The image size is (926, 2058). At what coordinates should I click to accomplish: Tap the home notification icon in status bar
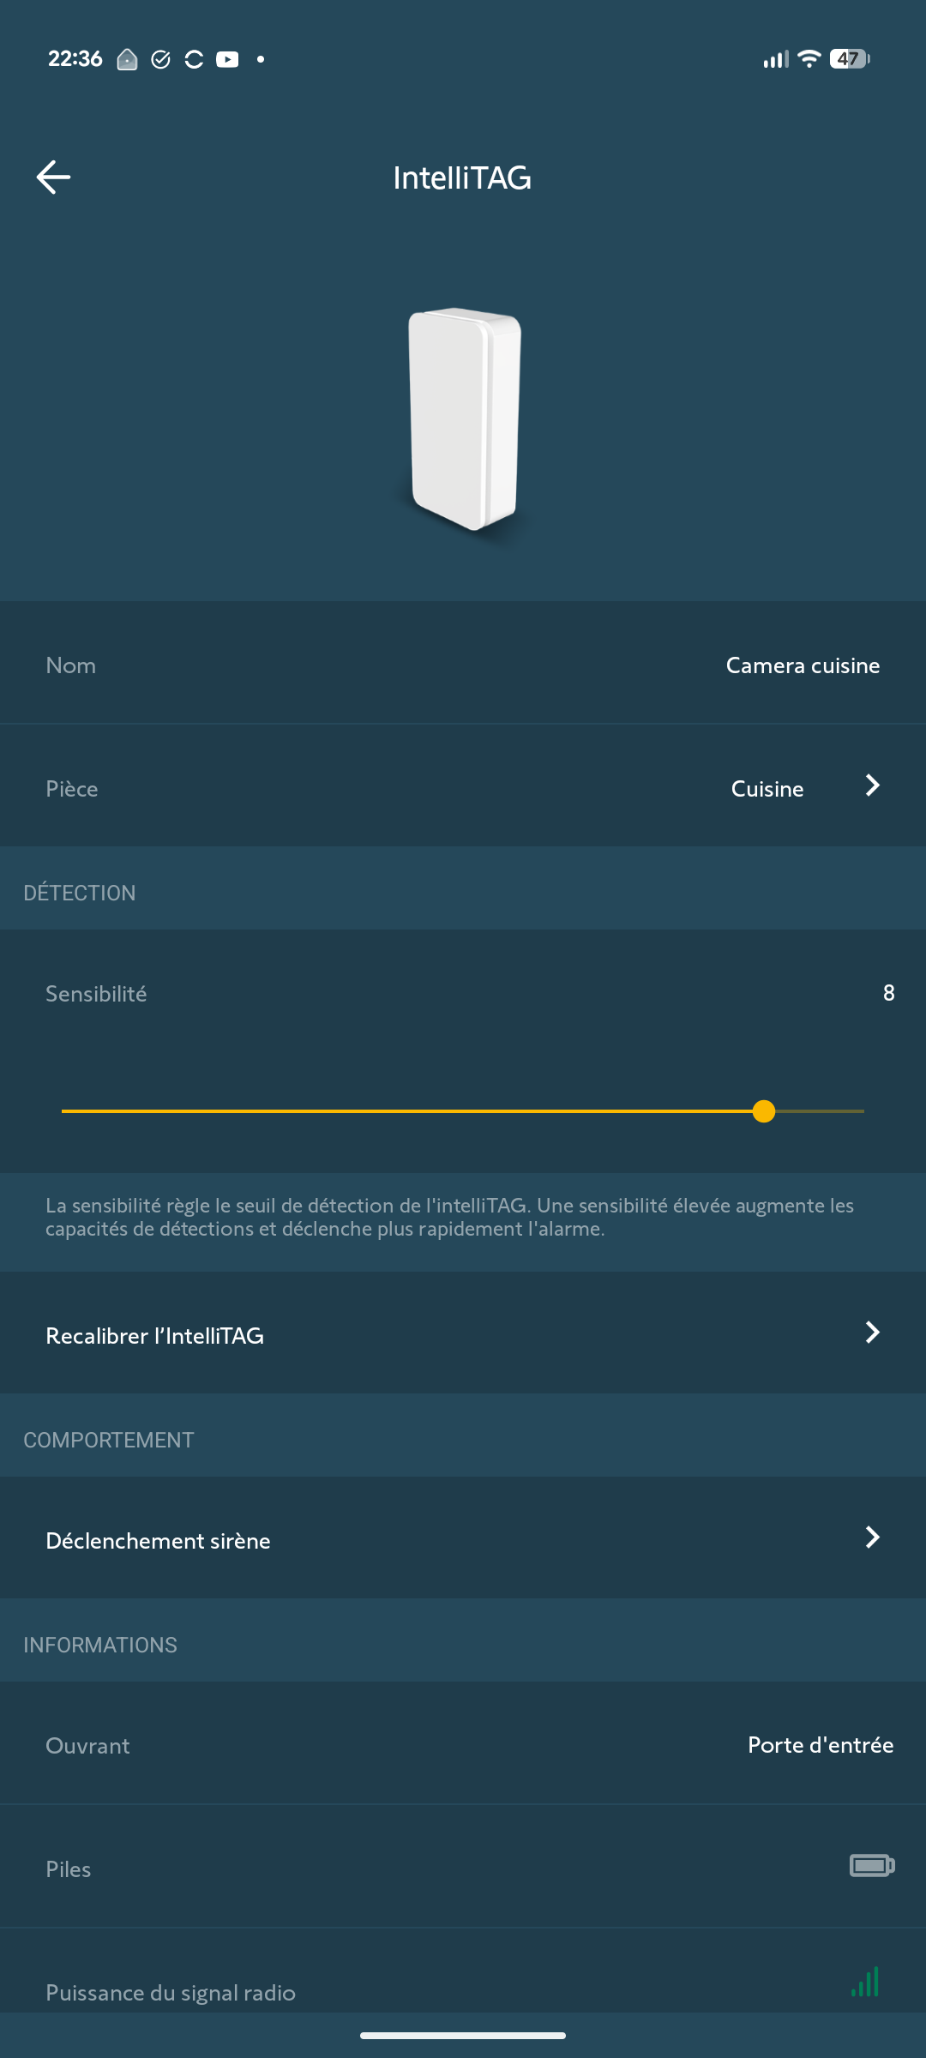pos(127,59)
